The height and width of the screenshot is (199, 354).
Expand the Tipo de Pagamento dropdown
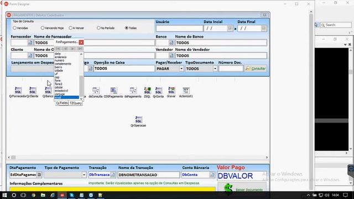point(84,175)
